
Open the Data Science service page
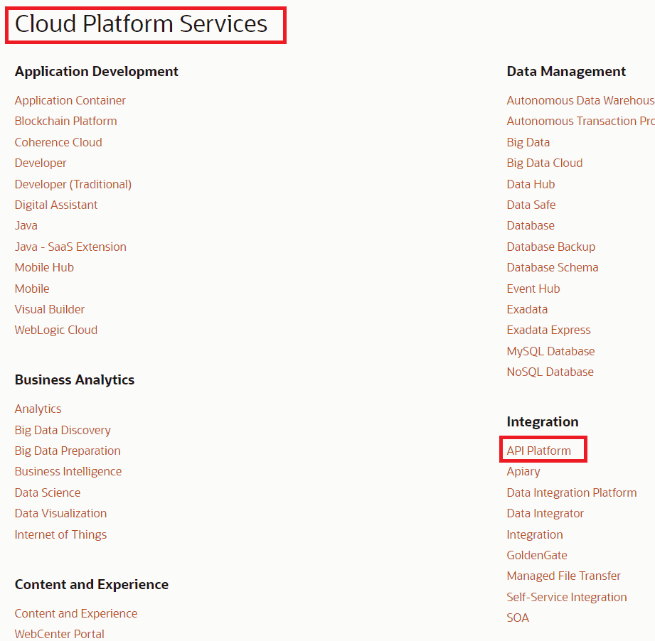[x=47, y=492]
